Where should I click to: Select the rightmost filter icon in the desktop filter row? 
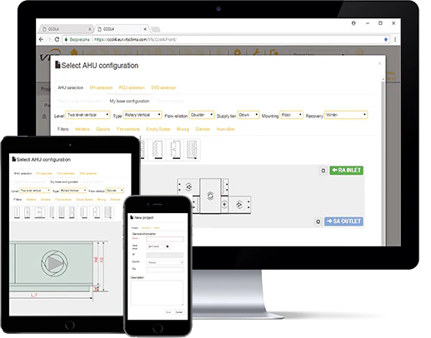pos(192,150)
